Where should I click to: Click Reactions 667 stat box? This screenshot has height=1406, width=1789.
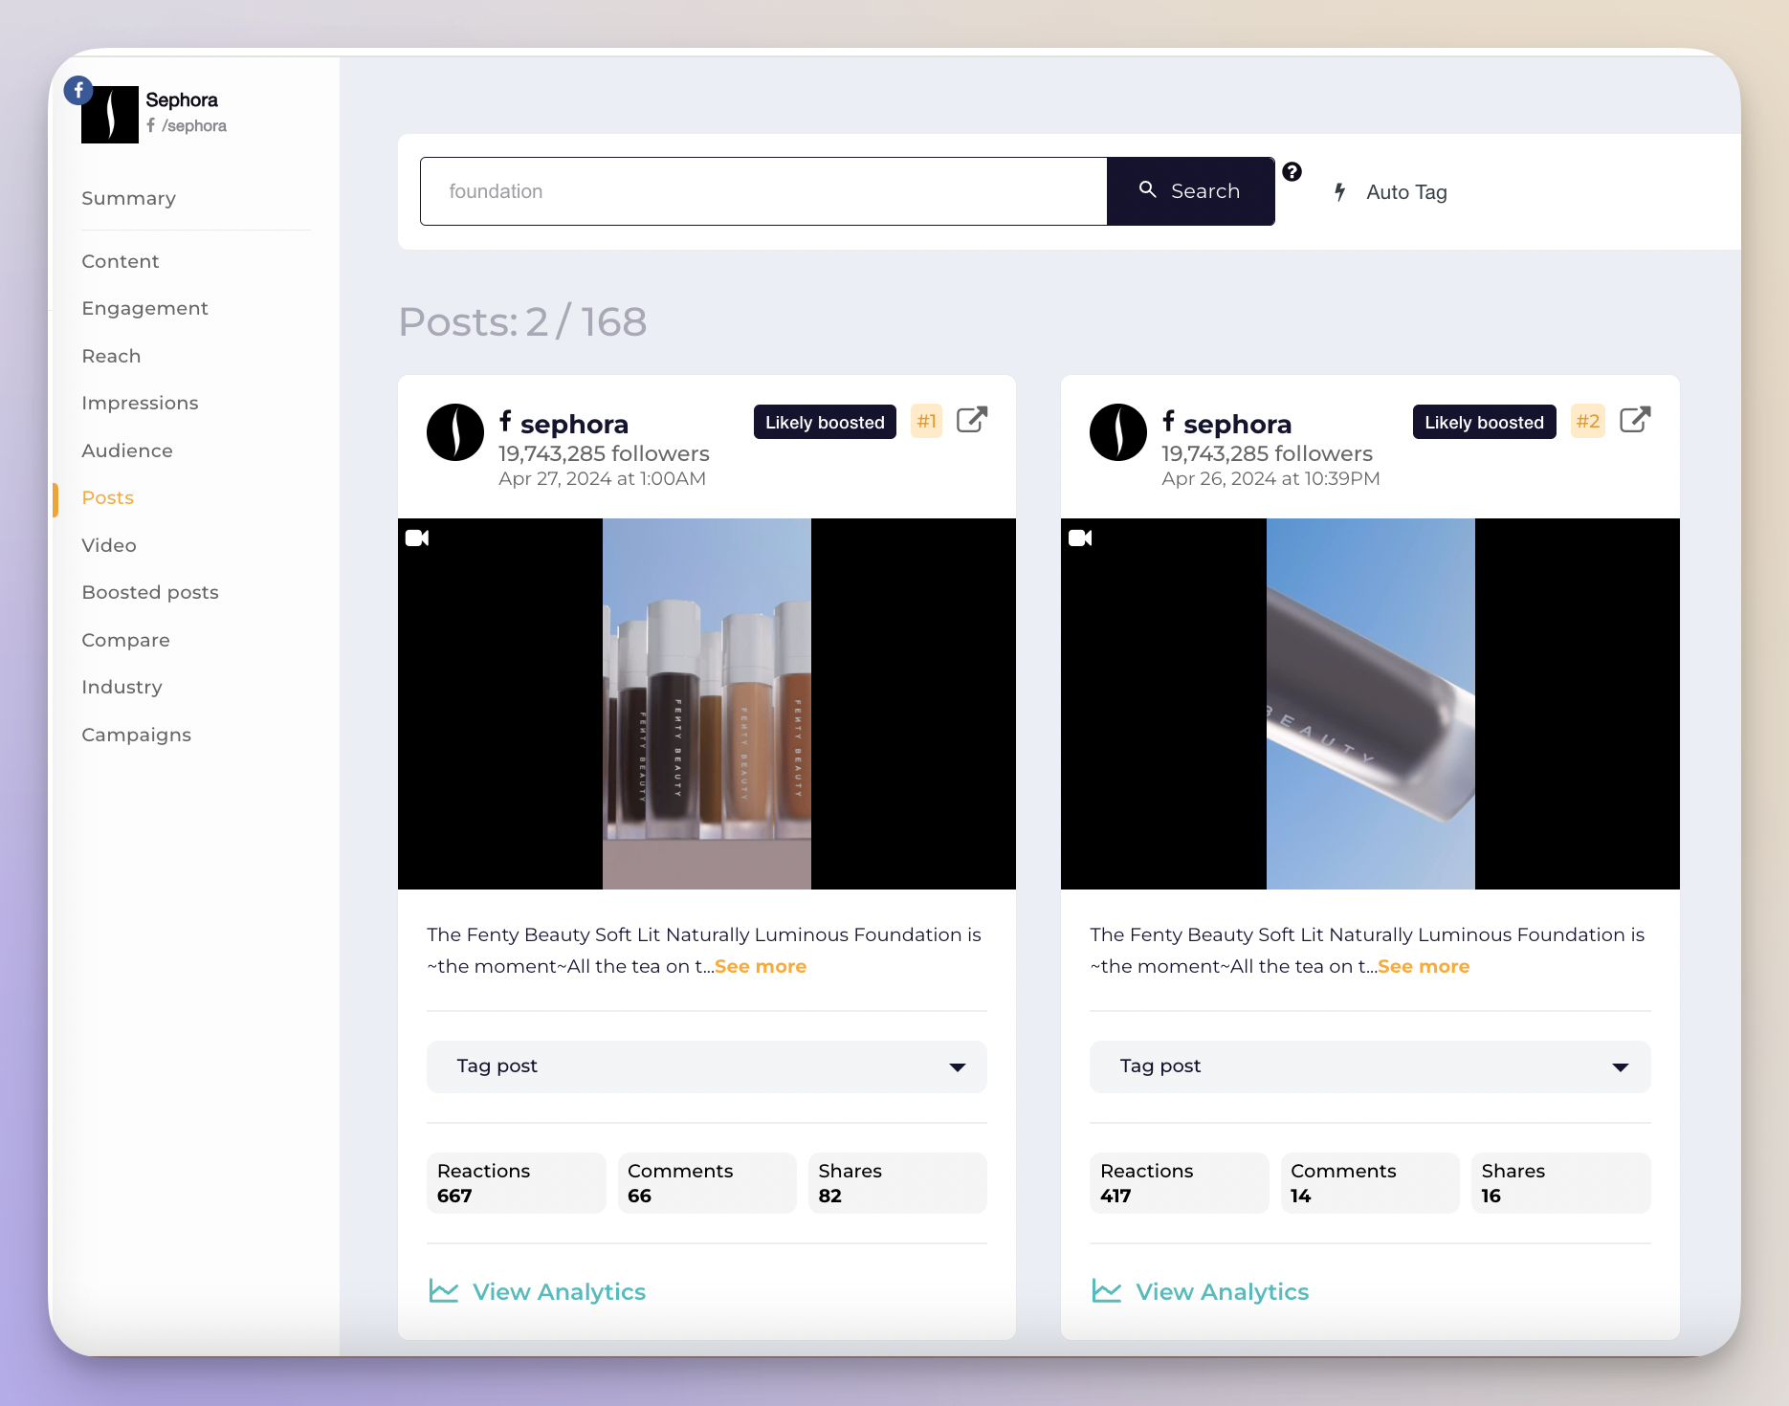click(516, 1183)
